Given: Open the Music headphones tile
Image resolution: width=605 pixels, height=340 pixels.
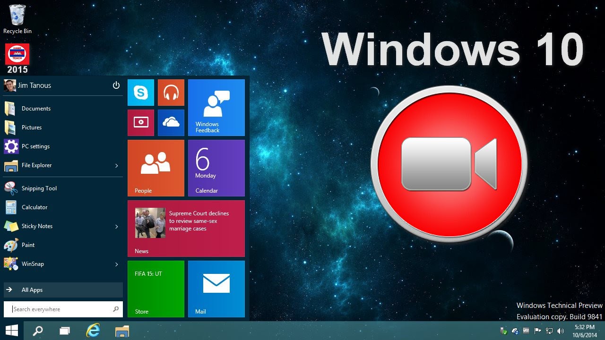Looking at the screenshot, I should pyautogui.click(x=171, y=93).
